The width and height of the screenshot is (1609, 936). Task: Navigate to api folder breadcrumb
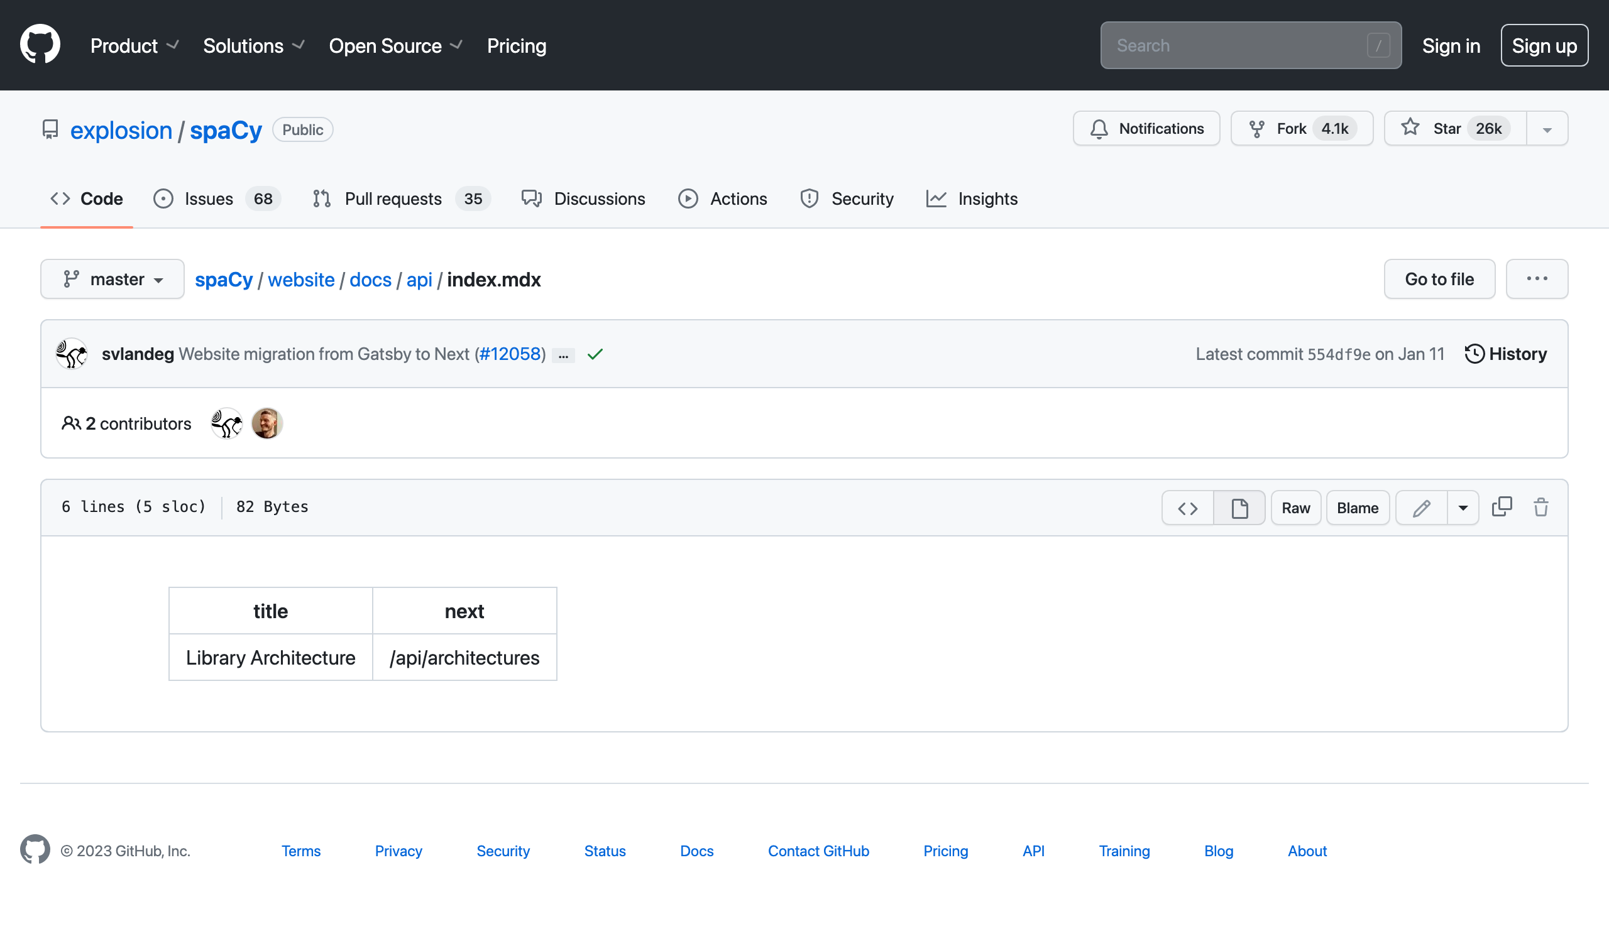[419, 280]
